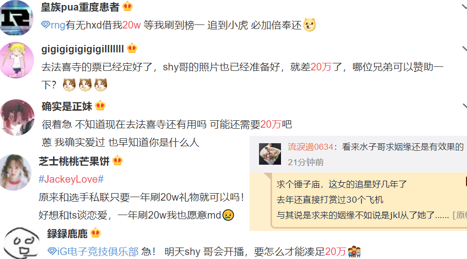
Task: Open the 録録鹿鹿 doodle face avatar
Action: coord(21,243)
